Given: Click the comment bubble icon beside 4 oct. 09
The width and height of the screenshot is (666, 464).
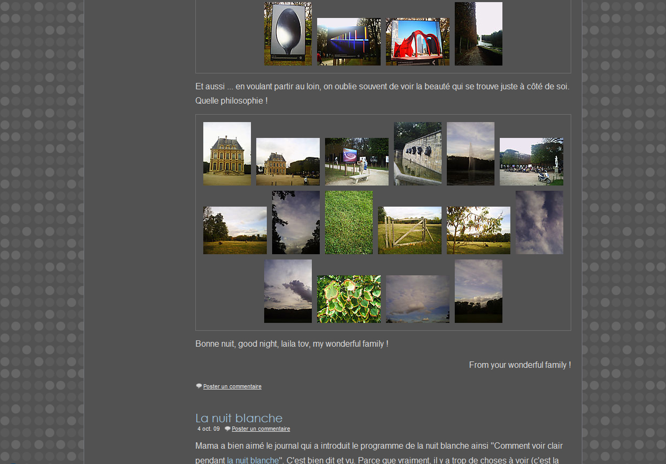Looking at the screenshot, I should pos(228,429).
